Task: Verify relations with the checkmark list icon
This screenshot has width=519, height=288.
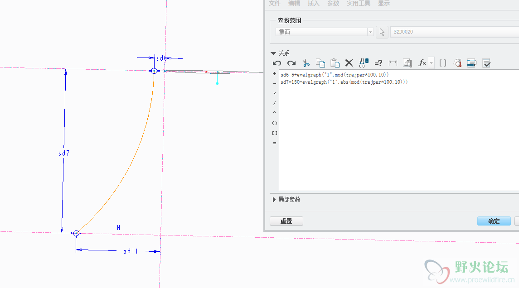Action: point(486,63)
